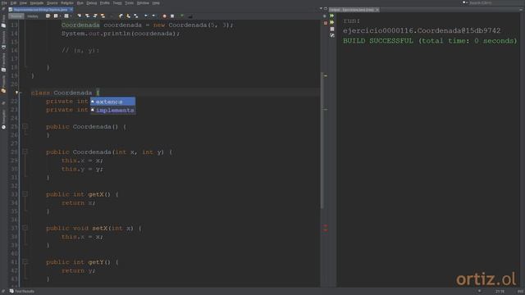Re-run the program from Output panel
Image resolution: width=525 pixels, height=295 pixels.
[x=331, y=16]
